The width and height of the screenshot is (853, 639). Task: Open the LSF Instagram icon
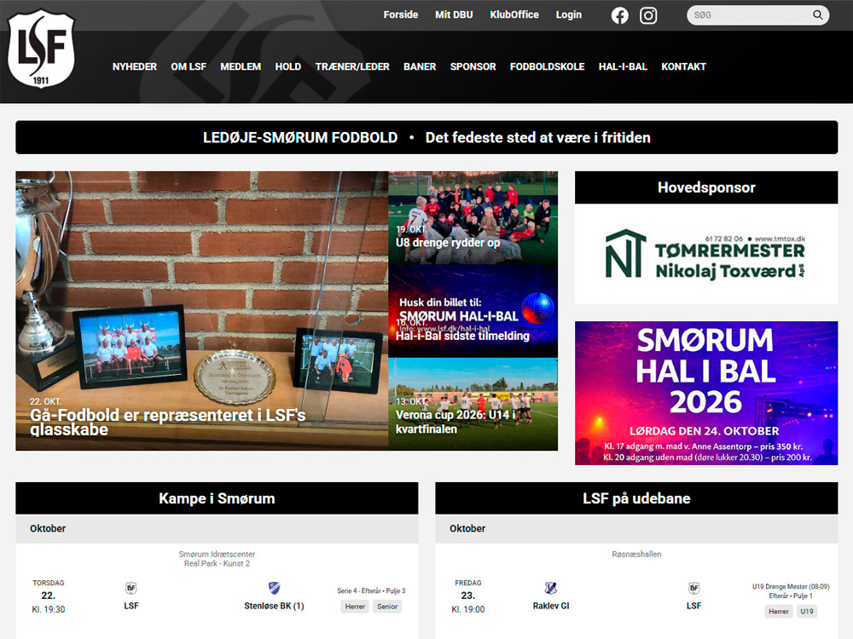pos(648,15)
